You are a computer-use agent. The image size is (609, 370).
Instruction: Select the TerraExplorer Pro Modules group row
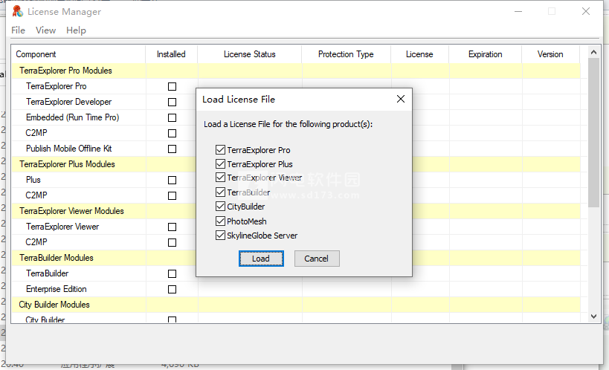coord(296,71)
